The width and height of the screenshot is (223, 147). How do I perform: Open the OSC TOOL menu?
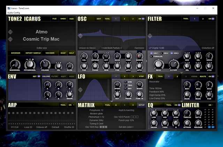tap(107, 19)
